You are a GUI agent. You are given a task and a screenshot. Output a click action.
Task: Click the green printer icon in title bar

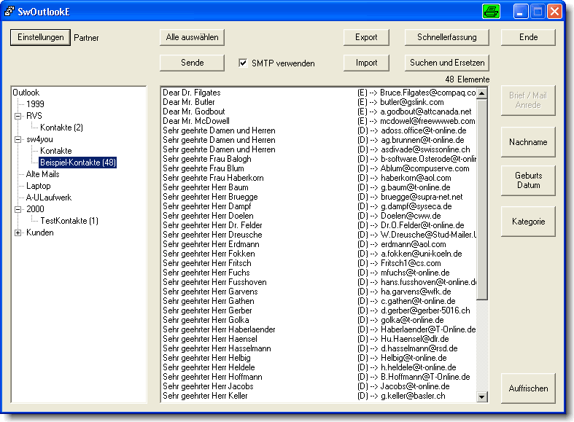(491, 12)
